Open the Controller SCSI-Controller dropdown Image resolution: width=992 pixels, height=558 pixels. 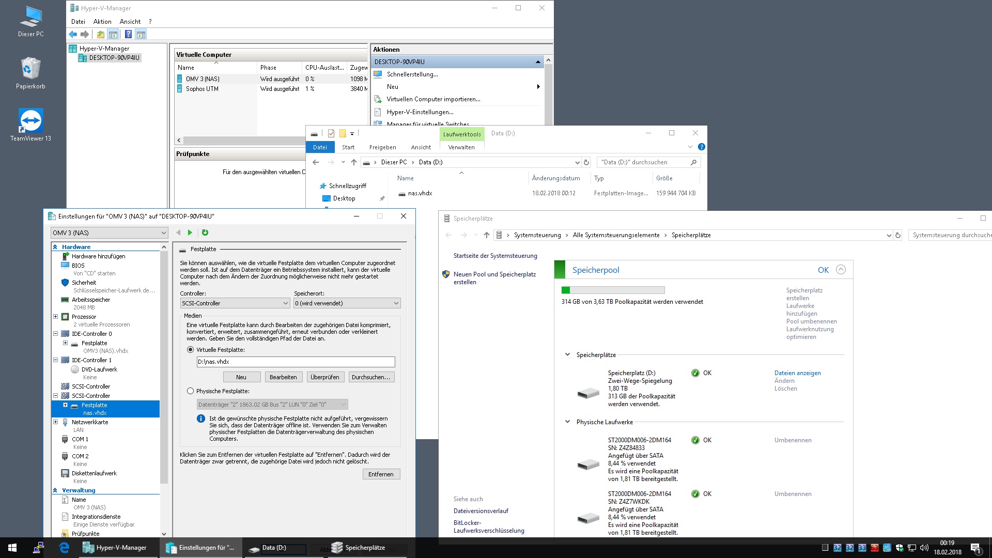click(235, 303)
